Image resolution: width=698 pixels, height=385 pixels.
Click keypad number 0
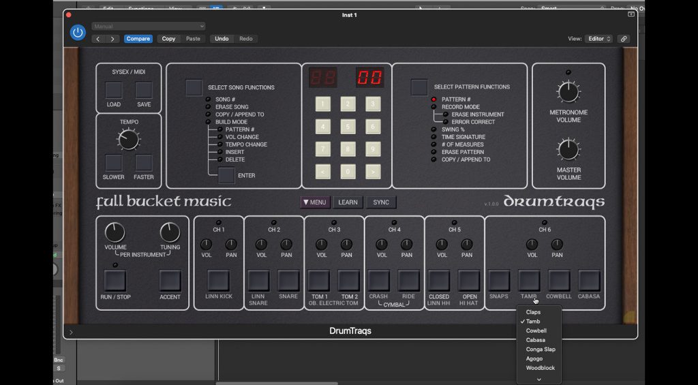coord(348,171)
